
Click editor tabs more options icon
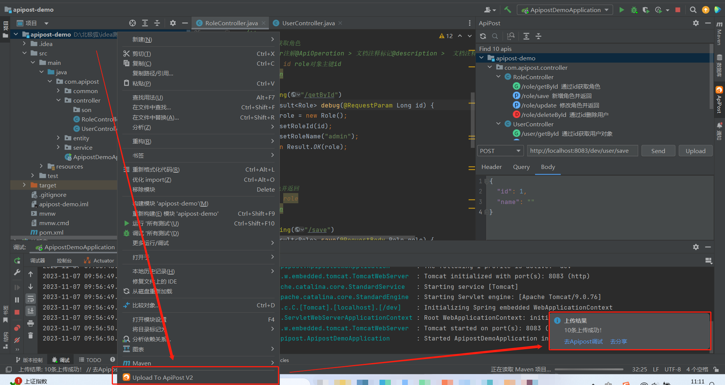pyautogui.click(x=469, y=23)
